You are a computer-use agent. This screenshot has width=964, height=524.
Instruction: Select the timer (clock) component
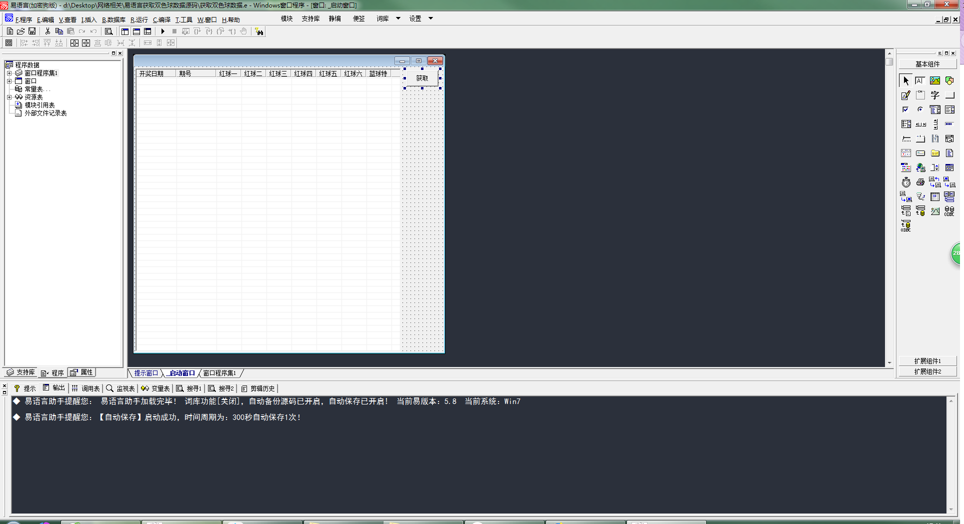pyautogui.click(x=906, y=182)
